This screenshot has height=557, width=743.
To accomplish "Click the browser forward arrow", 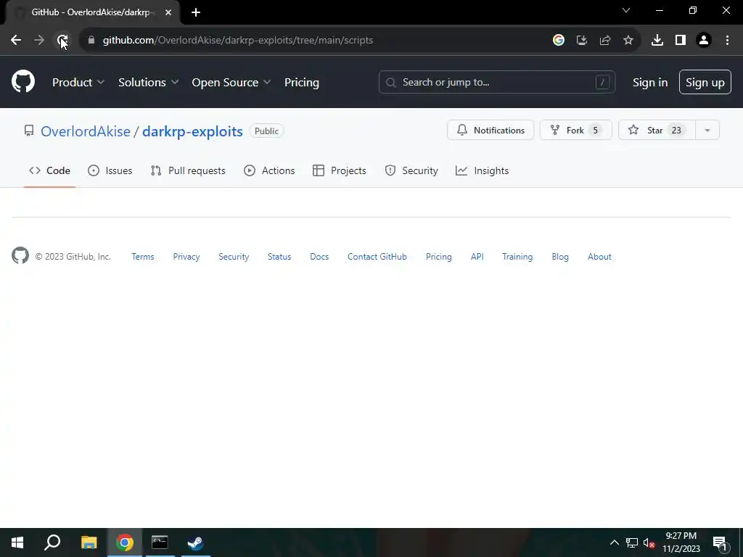I will point(39,41).
